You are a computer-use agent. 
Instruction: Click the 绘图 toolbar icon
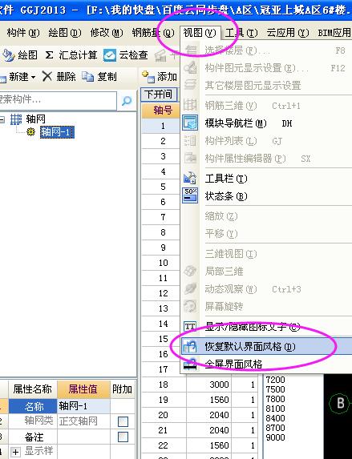[x=8, y=55]
